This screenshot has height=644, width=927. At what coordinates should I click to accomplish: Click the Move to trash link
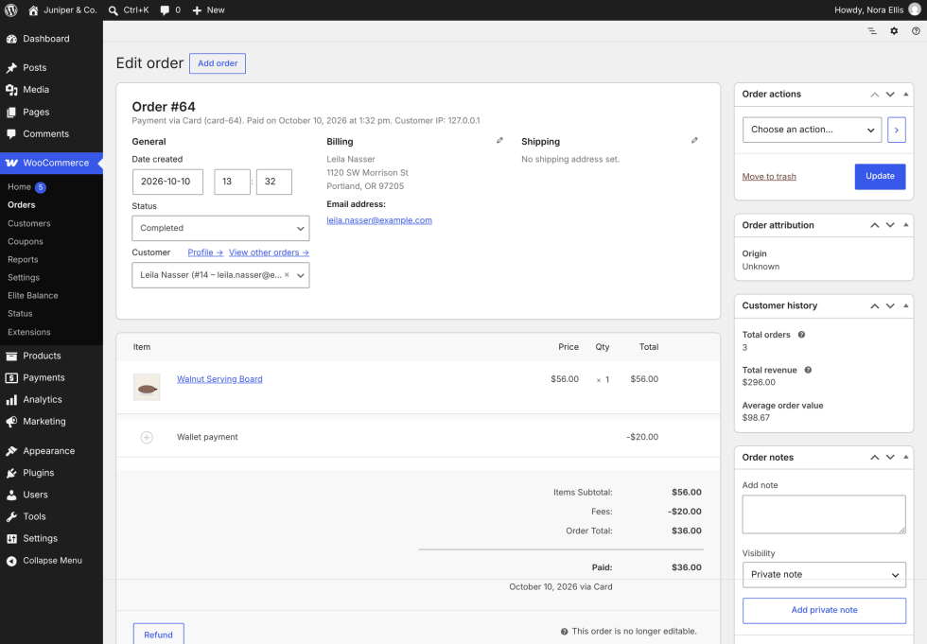768,177
